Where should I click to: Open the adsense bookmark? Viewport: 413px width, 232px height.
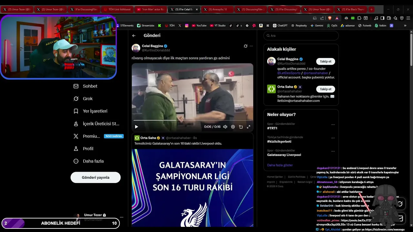pos(348,25)
